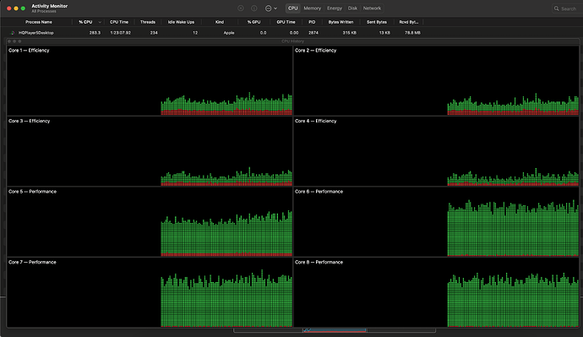Sort by the Idle Wake Ups column
The image size is (583, 337).
181,22
